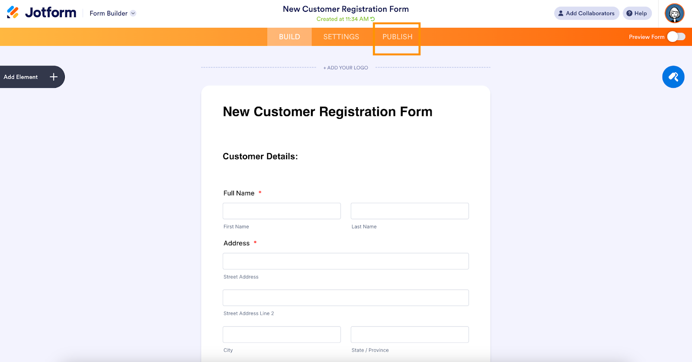Click the revert history icon near Created time
The height and width of the screenshot is (362, 692).
(x=372, y=19)
